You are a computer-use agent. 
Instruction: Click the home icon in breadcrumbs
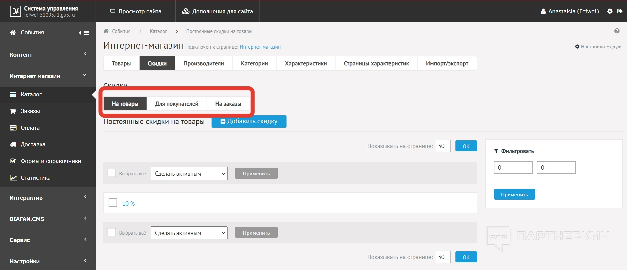(106, 31)
